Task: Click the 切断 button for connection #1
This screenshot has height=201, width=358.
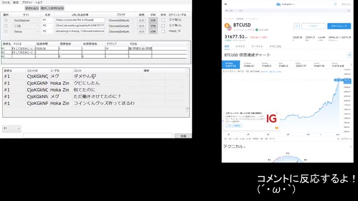Action: coord(153,20)
